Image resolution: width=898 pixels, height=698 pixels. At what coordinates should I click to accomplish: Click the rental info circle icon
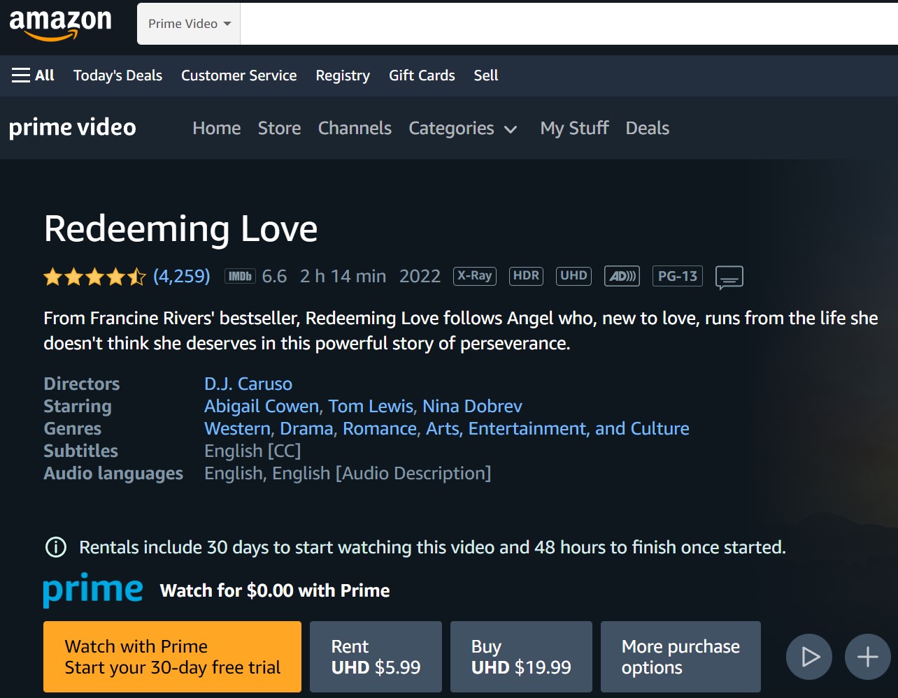click(55, 547)
